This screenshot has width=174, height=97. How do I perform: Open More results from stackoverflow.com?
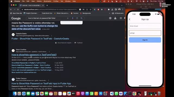tap(24, 72)
